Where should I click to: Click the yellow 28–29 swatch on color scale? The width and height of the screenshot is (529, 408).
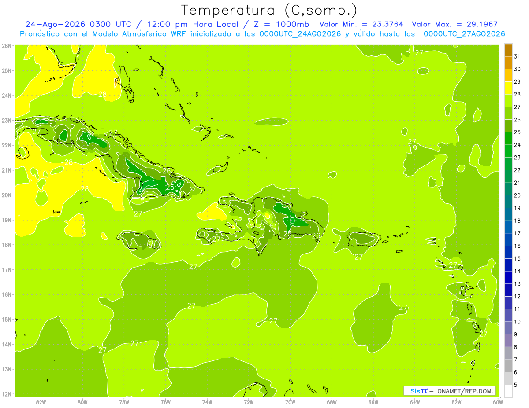tap(508, 88)
